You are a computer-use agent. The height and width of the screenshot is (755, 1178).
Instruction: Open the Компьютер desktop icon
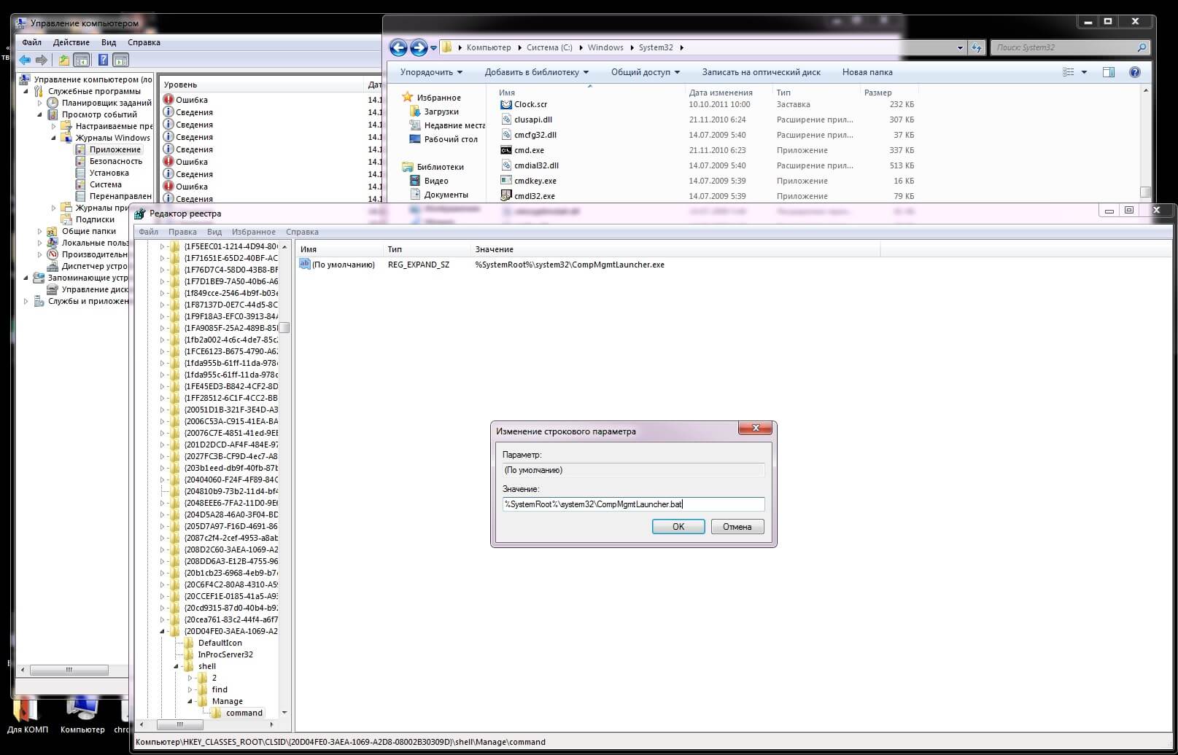click(82, 711)
